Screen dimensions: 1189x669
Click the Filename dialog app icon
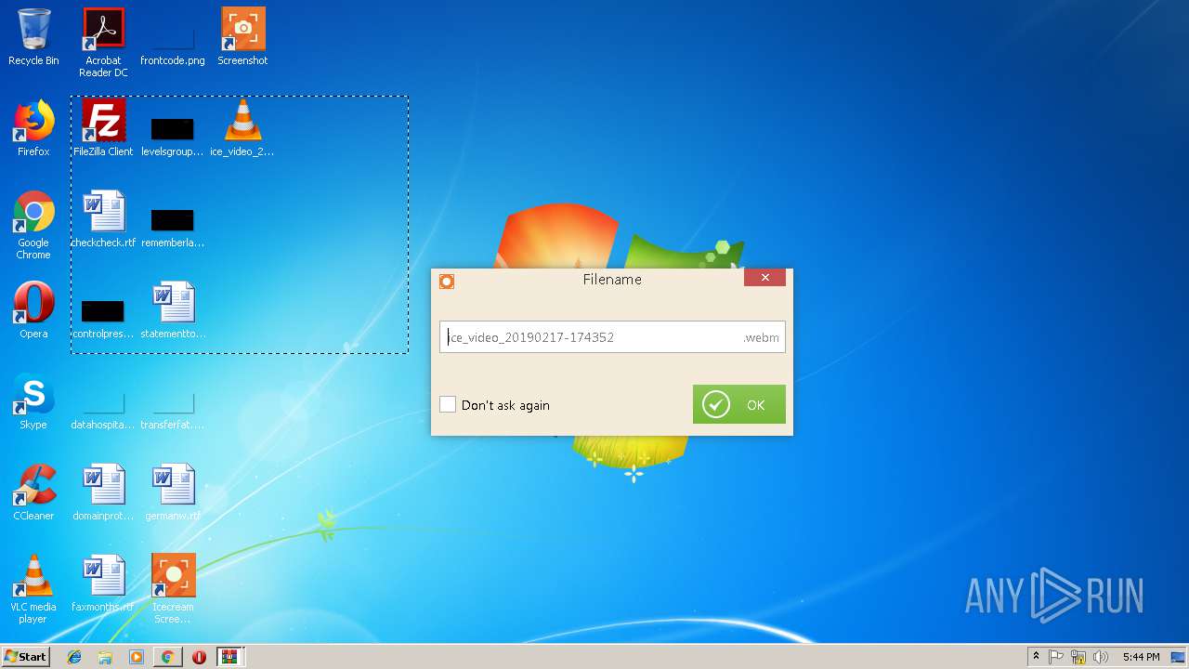447,281
